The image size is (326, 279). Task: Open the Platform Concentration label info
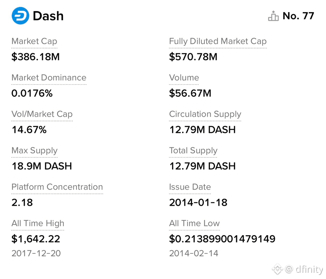(57, 187)
